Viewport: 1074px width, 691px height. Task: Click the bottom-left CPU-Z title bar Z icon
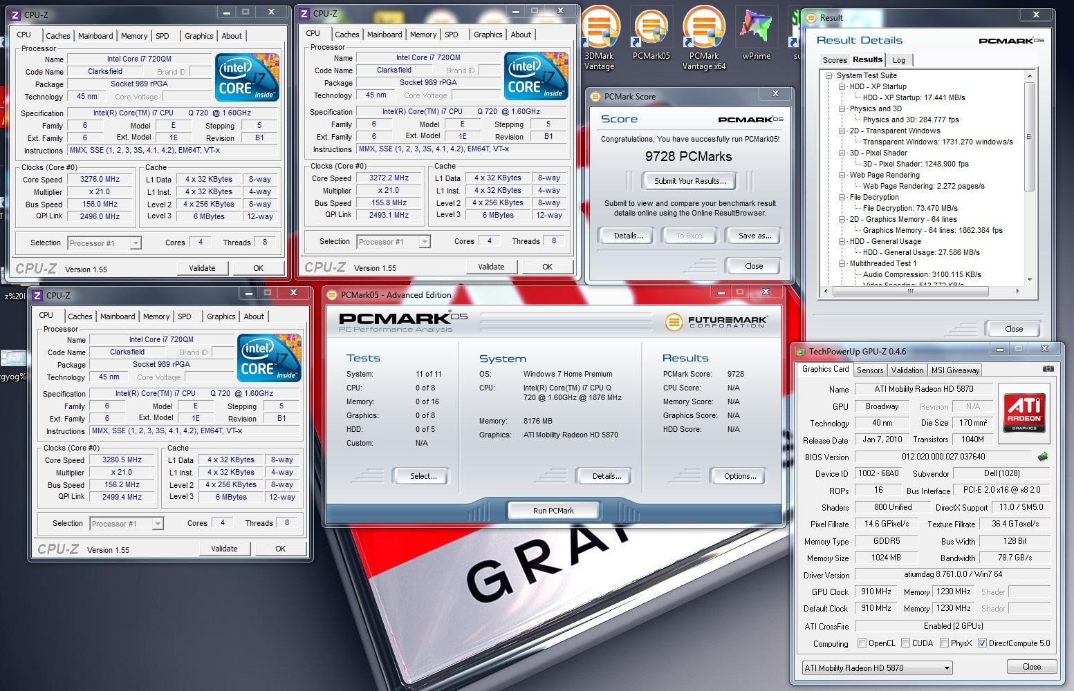(x=38, y=295)
